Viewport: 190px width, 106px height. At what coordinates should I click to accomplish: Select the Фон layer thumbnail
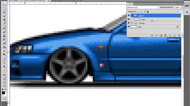(x=134, y=27)
